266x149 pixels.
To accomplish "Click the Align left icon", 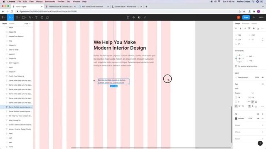I will (236, 29).
